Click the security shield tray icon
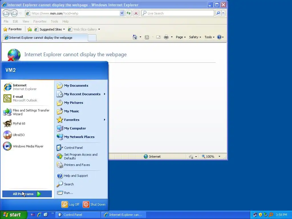 tap(260, 215)
